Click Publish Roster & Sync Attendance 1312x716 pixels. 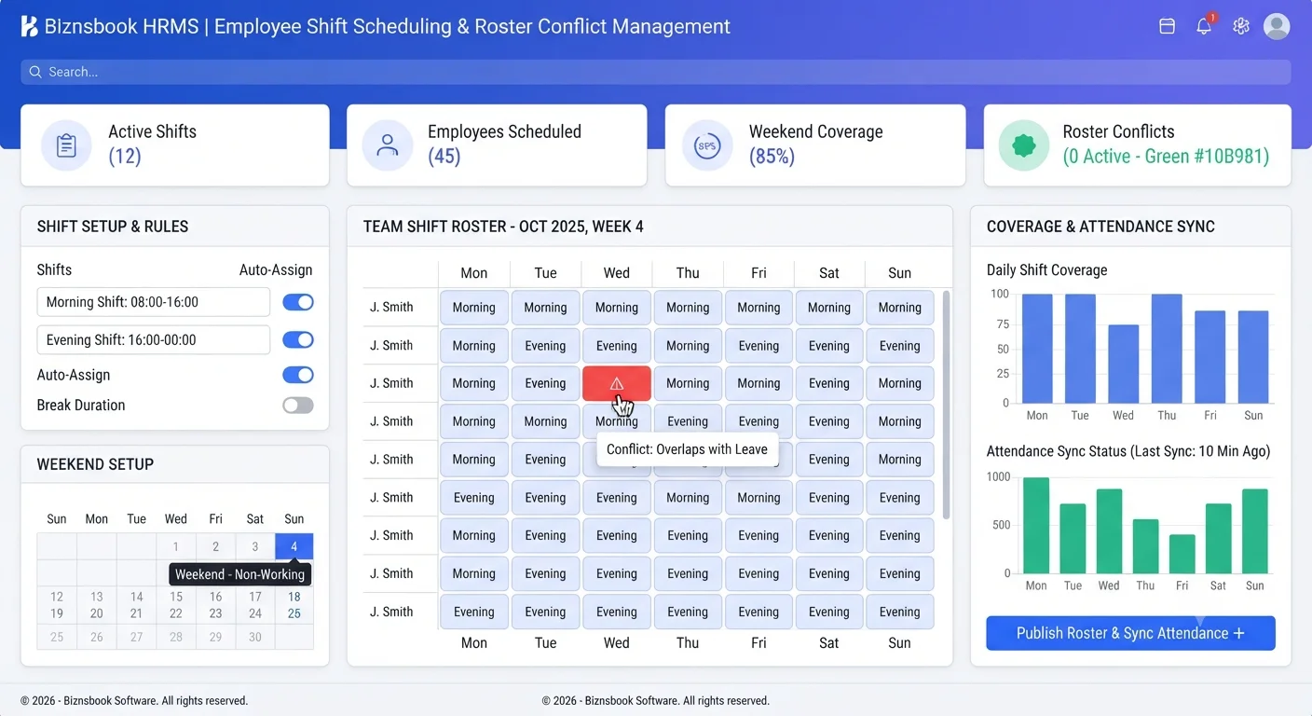tap(1130, 633)
